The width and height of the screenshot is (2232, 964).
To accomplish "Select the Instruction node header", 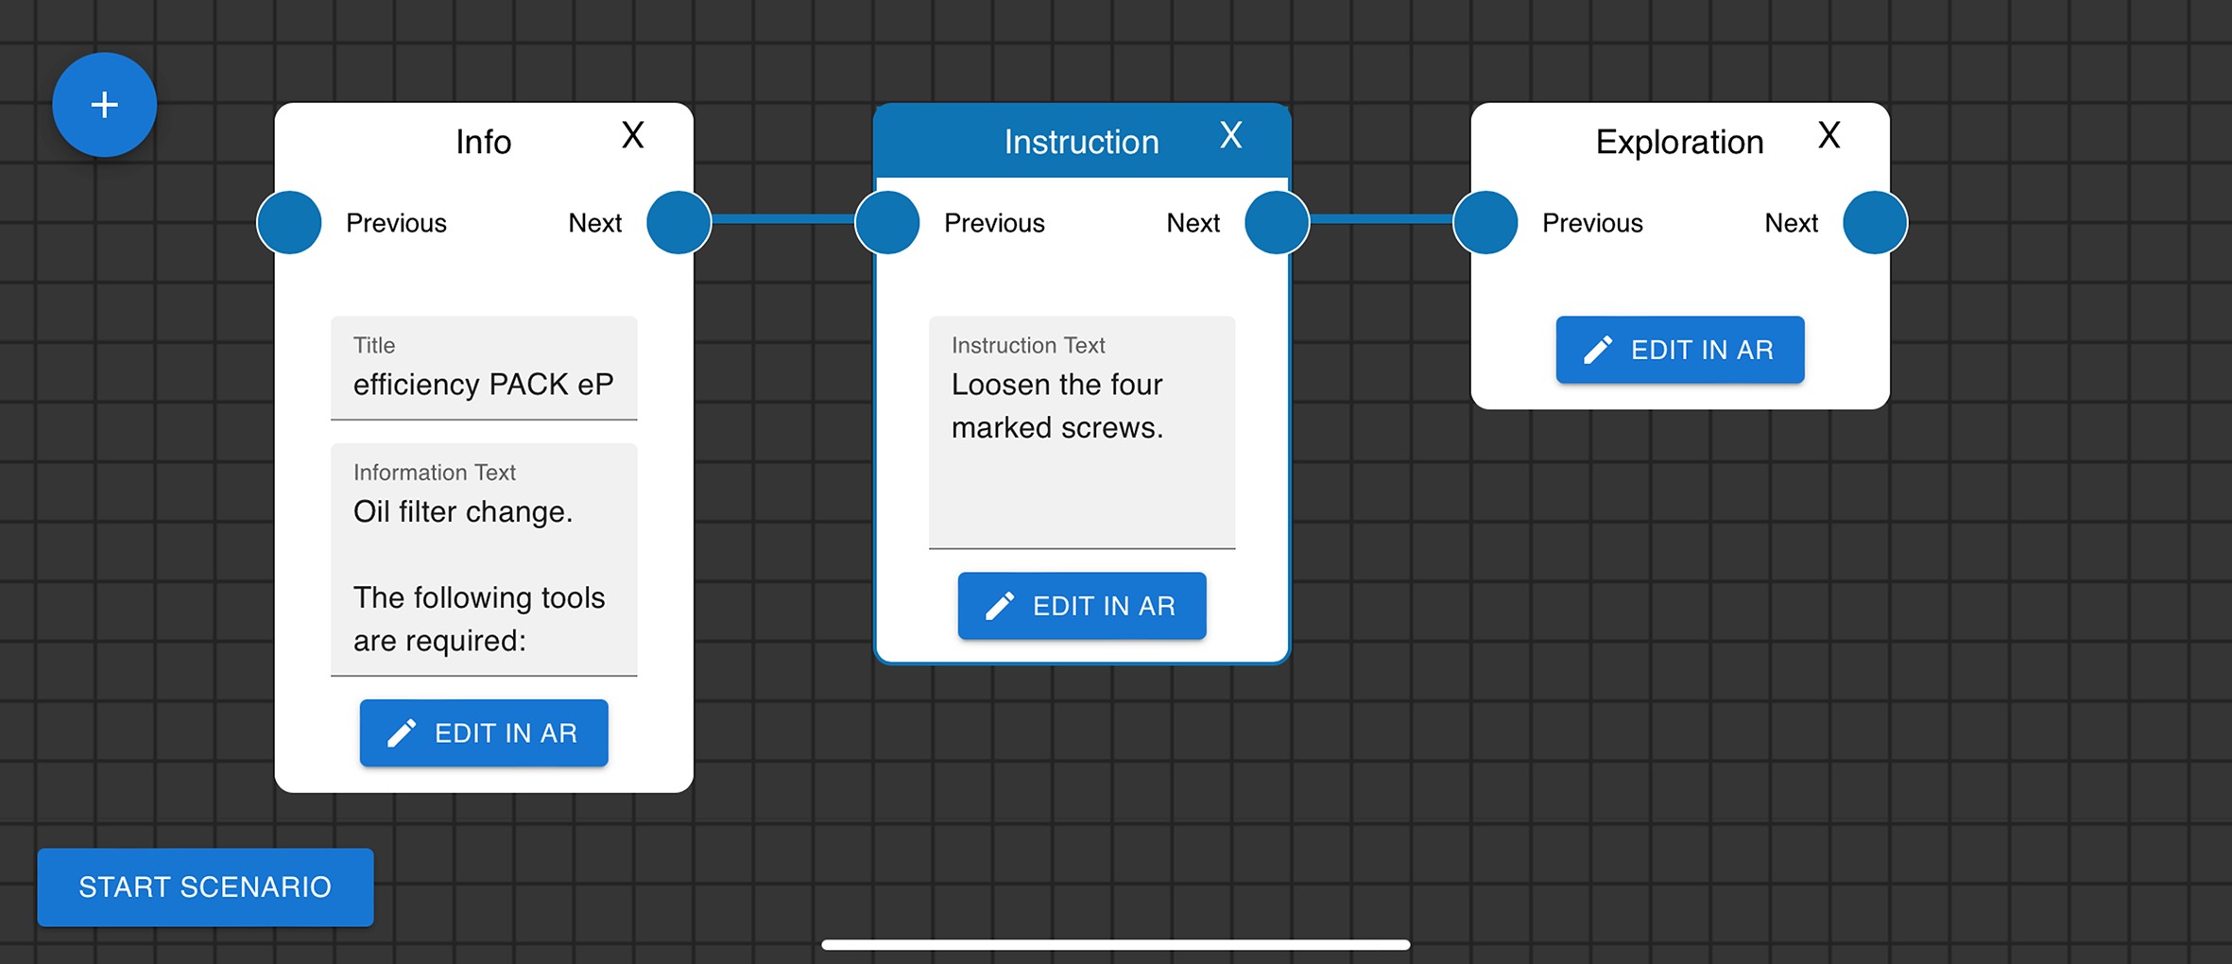I will click(1081, 142).
